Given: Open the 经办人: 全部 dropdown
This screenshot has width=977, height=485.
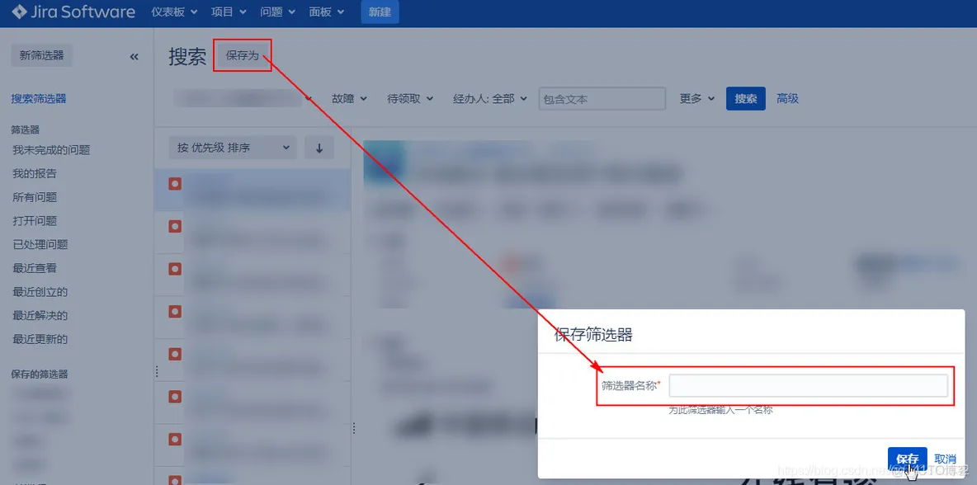Looking at the screenshot, I should click(490, 98).
